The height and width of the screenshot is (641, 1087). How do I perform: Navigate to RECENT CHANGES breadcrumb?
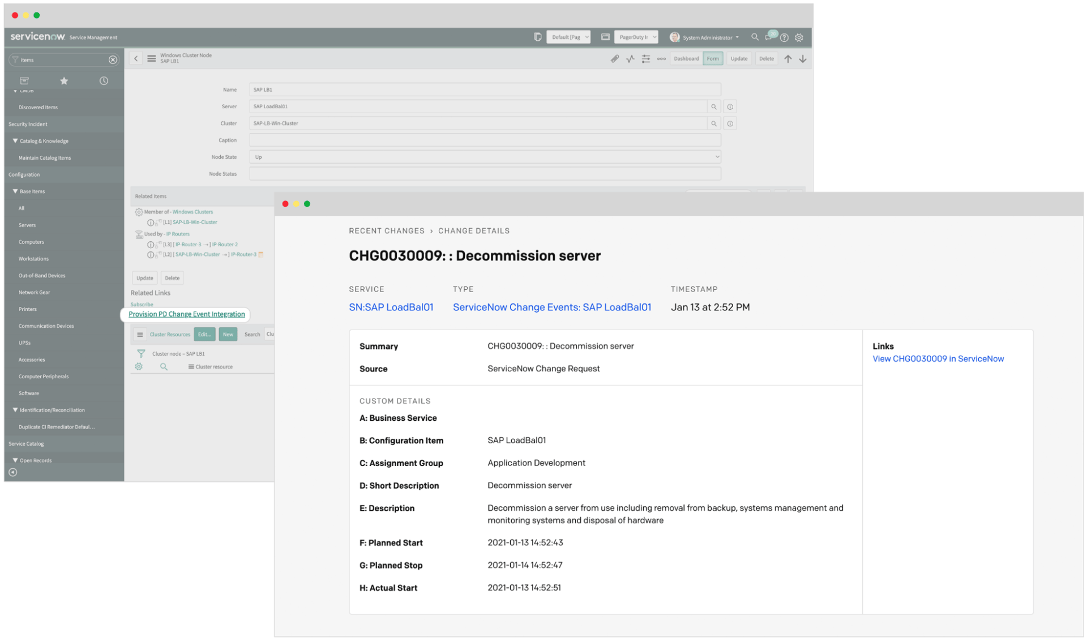point(387,230)
